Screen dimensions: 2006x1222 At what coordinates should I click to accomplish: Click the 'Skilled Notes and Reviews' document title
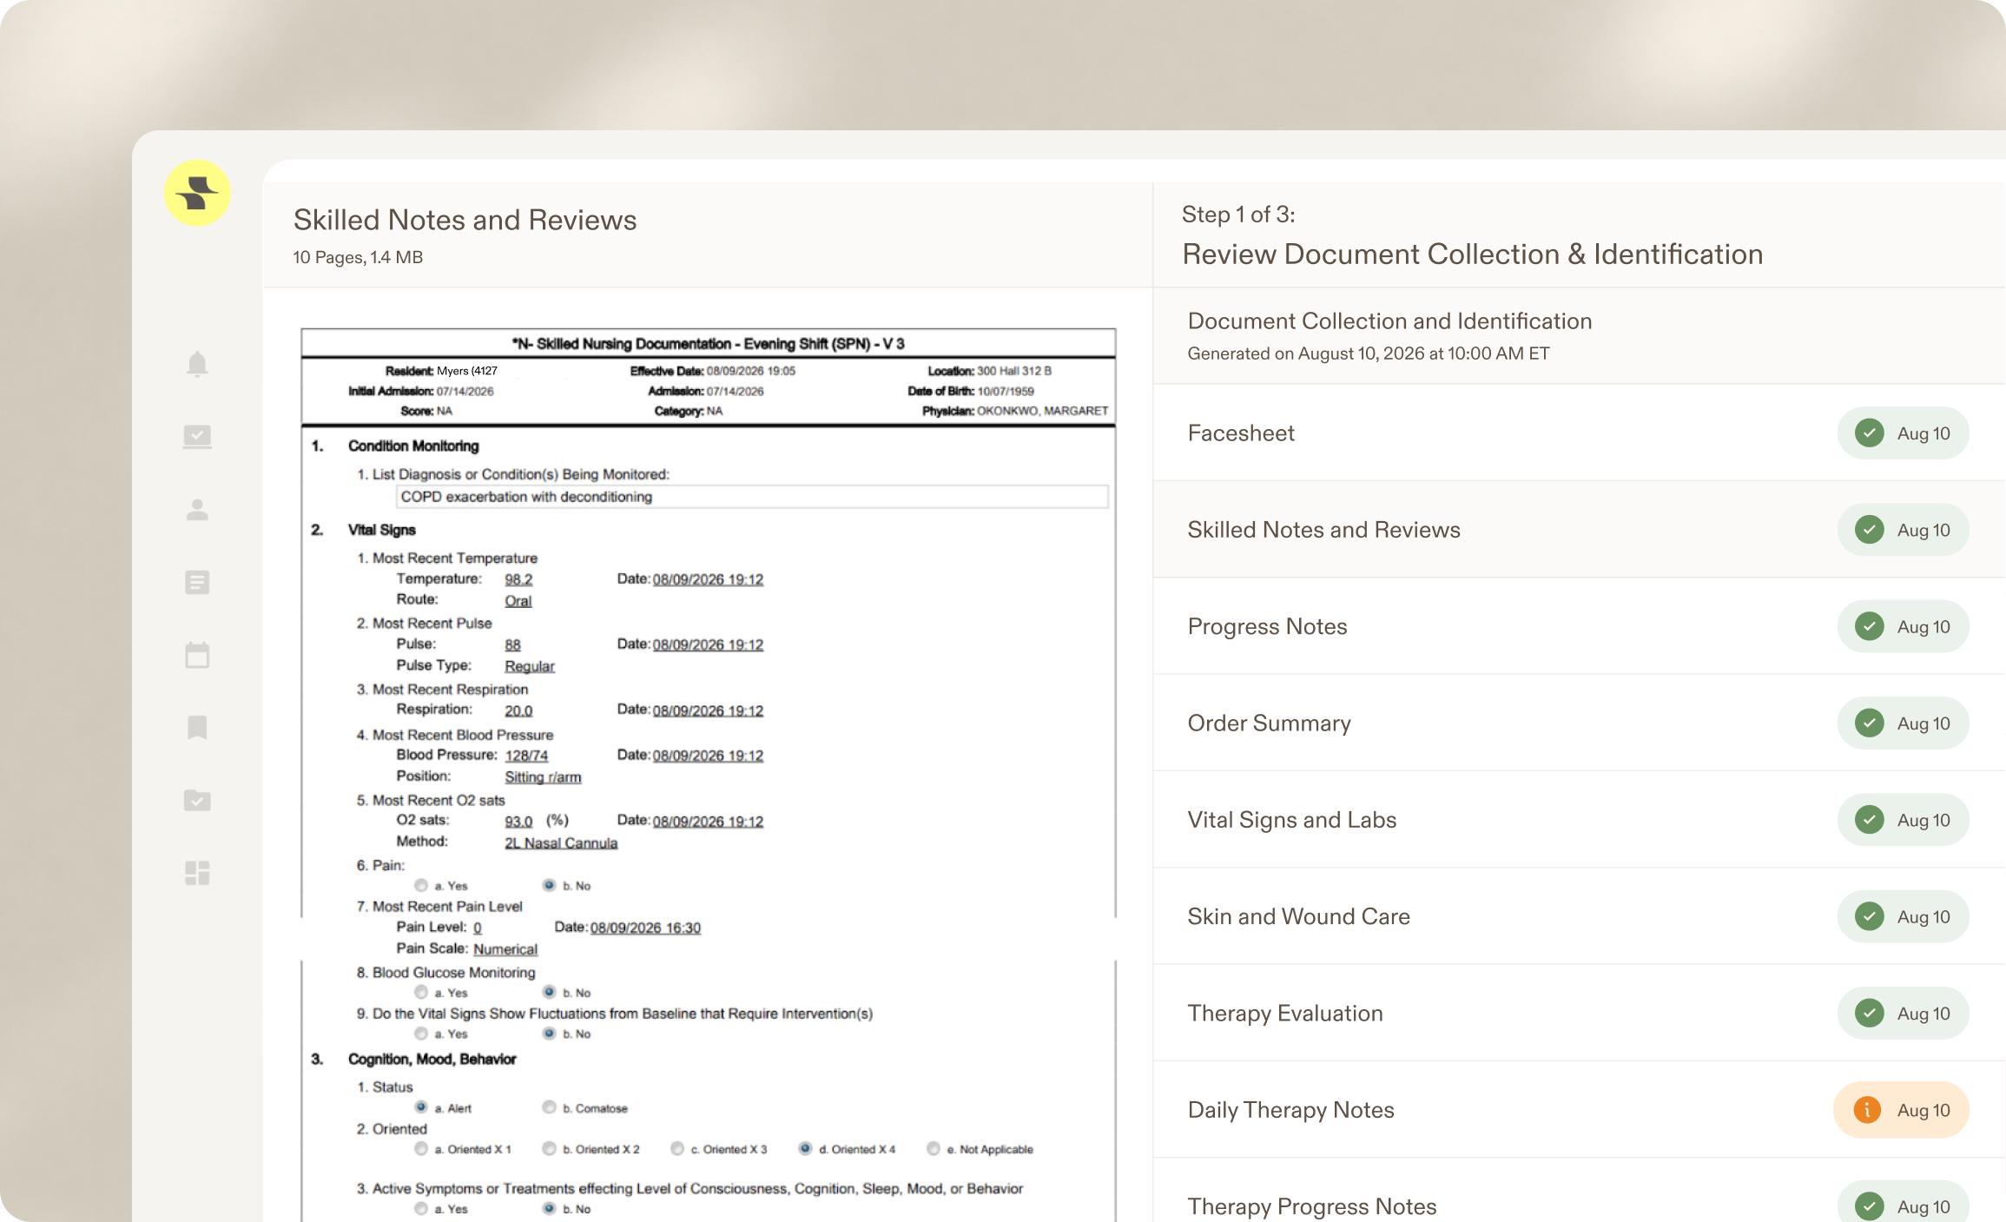point(465,220)
